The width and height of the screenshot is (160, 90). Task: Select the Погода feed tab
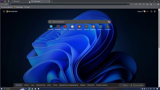pos(55,85)
